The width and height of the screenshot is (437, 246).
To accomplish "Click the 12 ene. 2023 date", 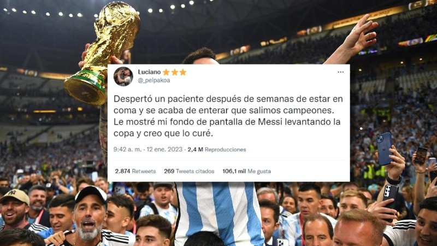I will click(164, 149).
